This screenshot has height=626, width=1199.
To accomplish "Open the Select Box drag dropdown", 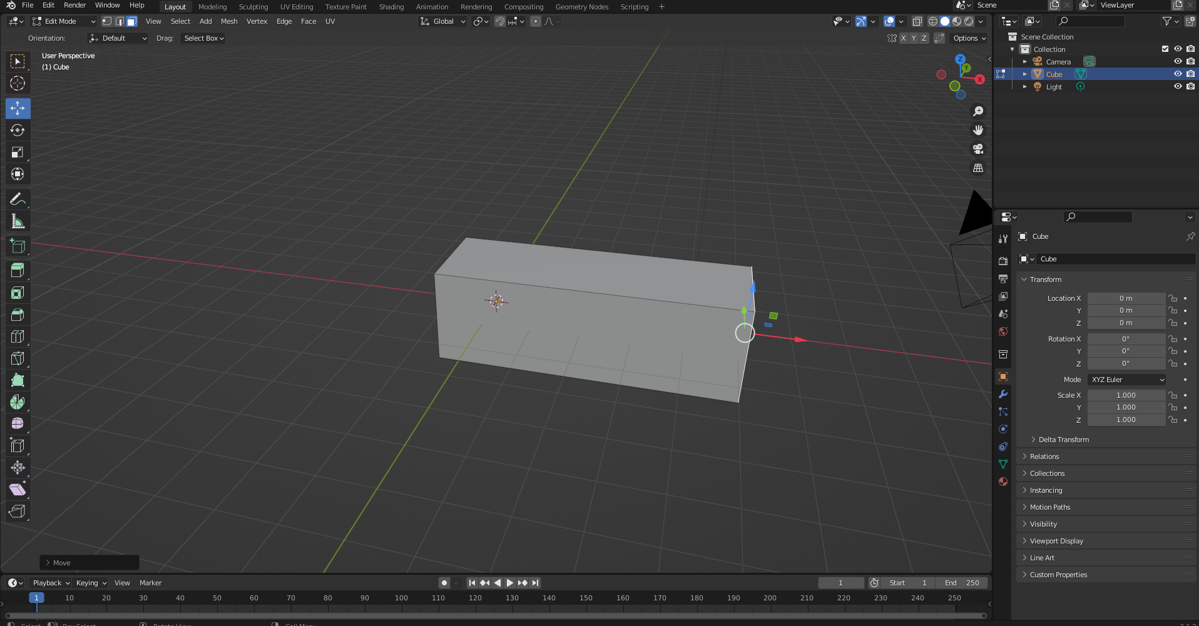I will 204,38.
